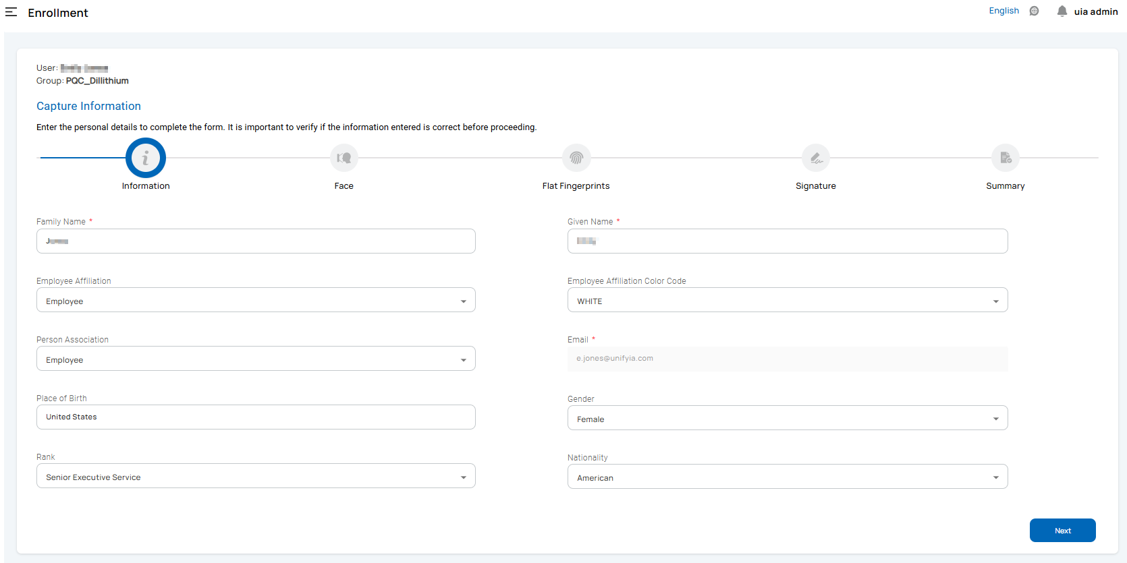The width and height of the screenshot is (1127, 563).
Task: Click the Next button
Action: [1062, 531]
